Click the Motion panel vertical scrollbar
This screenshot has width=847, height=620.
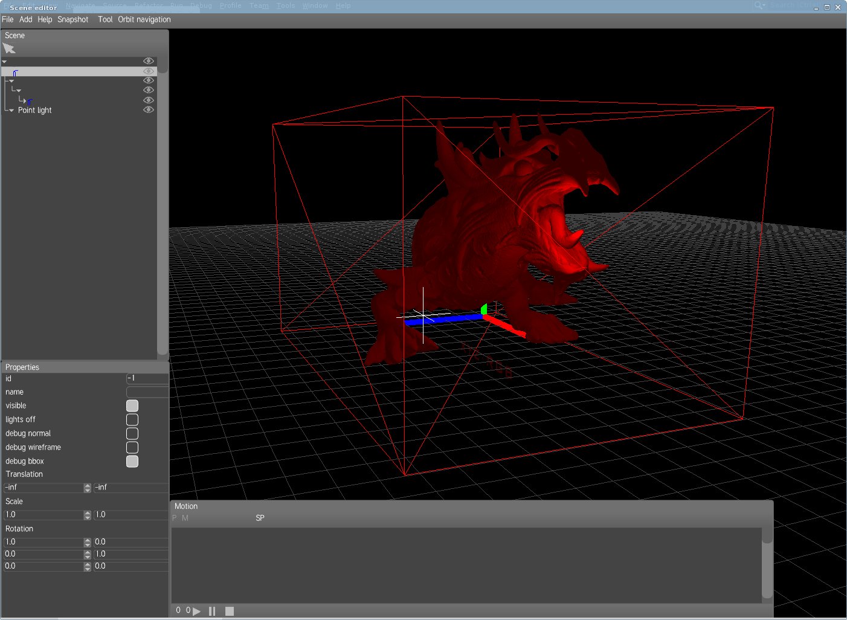click(767, 563)
